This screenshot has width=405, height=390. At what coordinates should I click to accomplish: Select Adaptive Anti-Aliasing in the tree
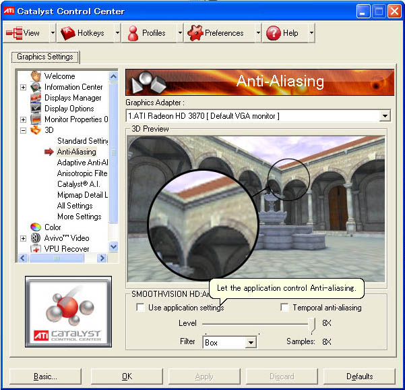[x=82, y=163]
